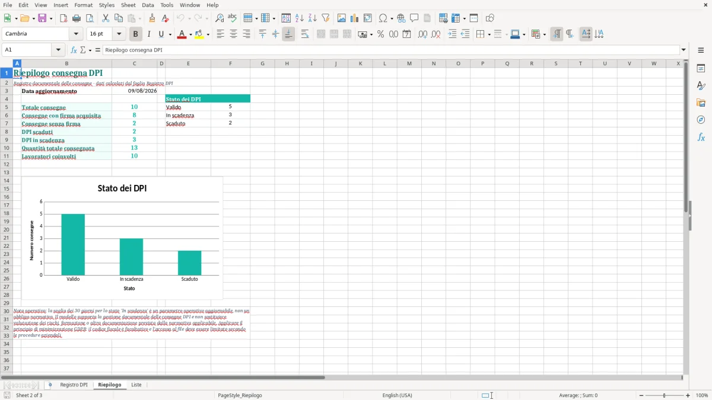Toggle Wrap Text

click(x=305, y=34)
